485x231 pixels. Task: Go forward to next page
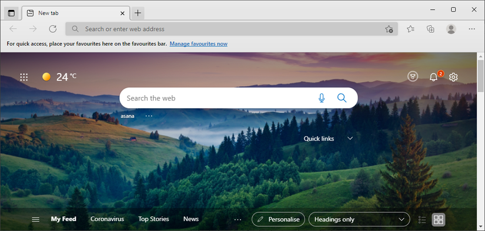click(x=33, y=29)
